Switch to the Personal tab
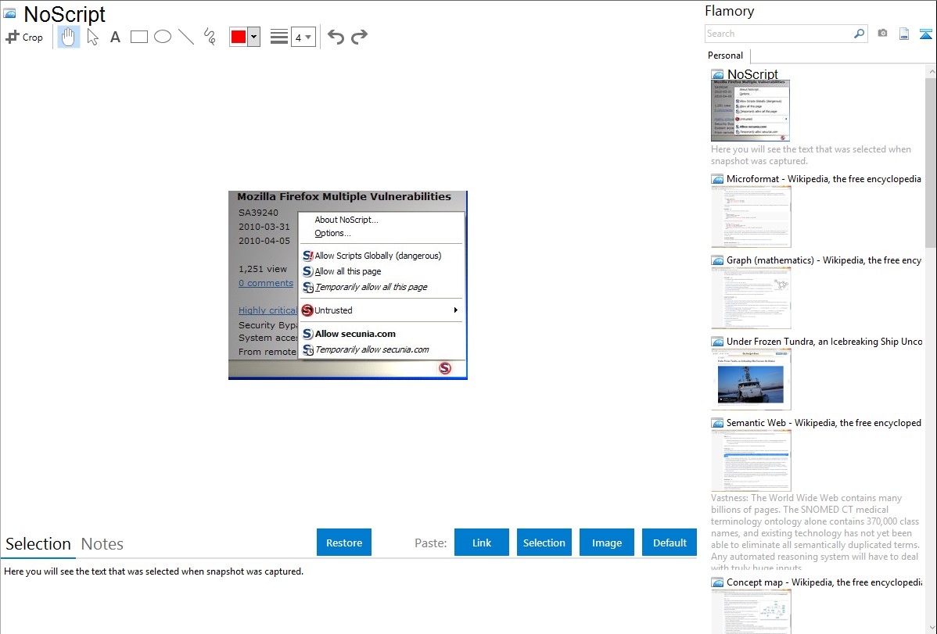The image size is (937, 634). point(725,55)
